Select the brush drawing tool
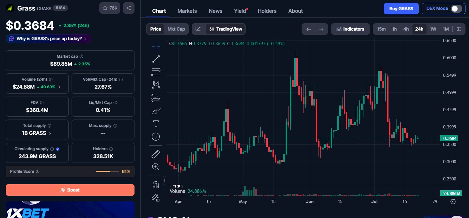This screenshot has height=218, width=469. coord(156,111)
